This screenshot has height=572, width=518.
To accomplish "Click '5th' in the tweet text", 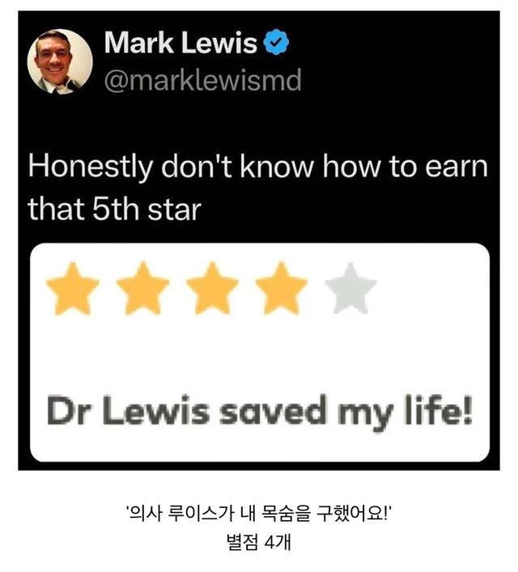I will [116, 210].
